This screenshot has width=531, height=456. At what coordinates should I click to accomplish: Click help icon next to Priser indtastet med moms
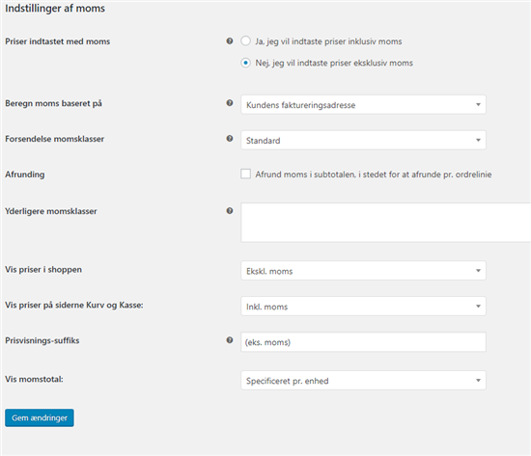click(x=230, y=40)
